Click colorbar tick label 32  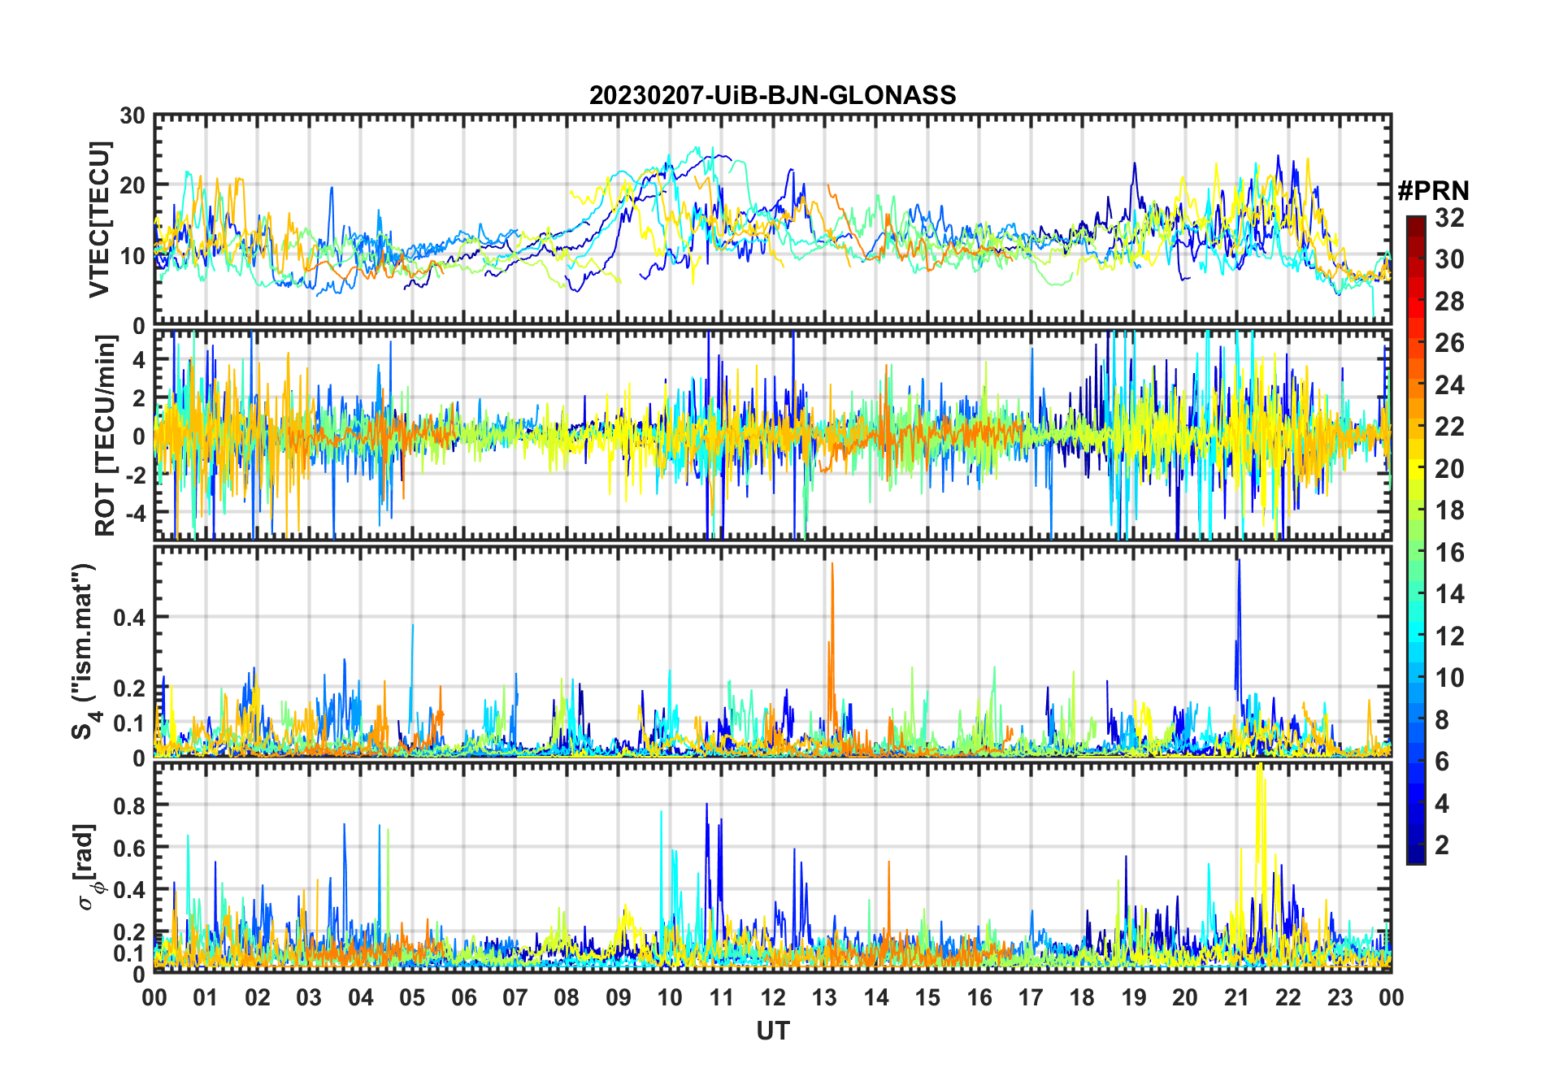coord(1449,218)
